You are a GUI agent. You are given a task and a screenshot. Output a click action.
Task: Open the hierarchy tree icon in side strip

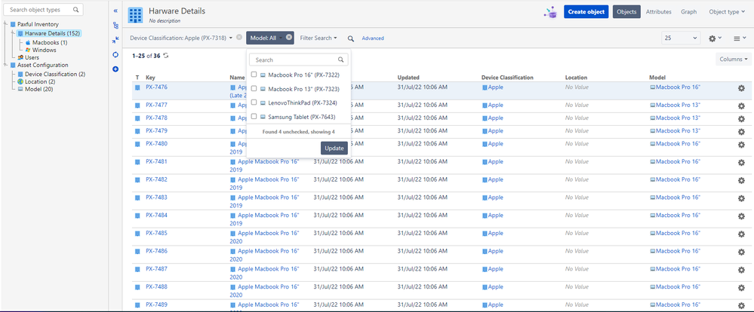(x=115, y=26)
